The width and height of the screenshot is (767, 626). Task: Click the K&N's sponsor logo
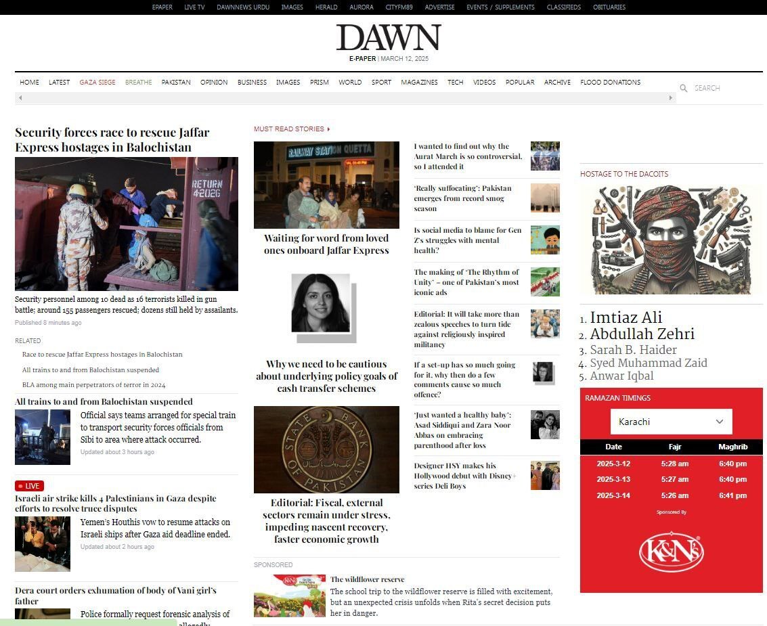(671, 552)
